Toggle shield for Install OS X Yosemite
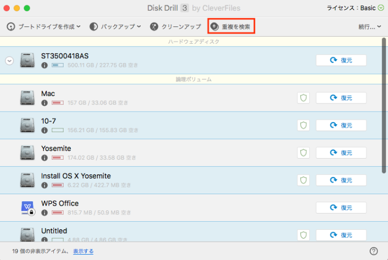Image resolution: width=388 pixels, height=260 pixels. [x=303, y=180]
